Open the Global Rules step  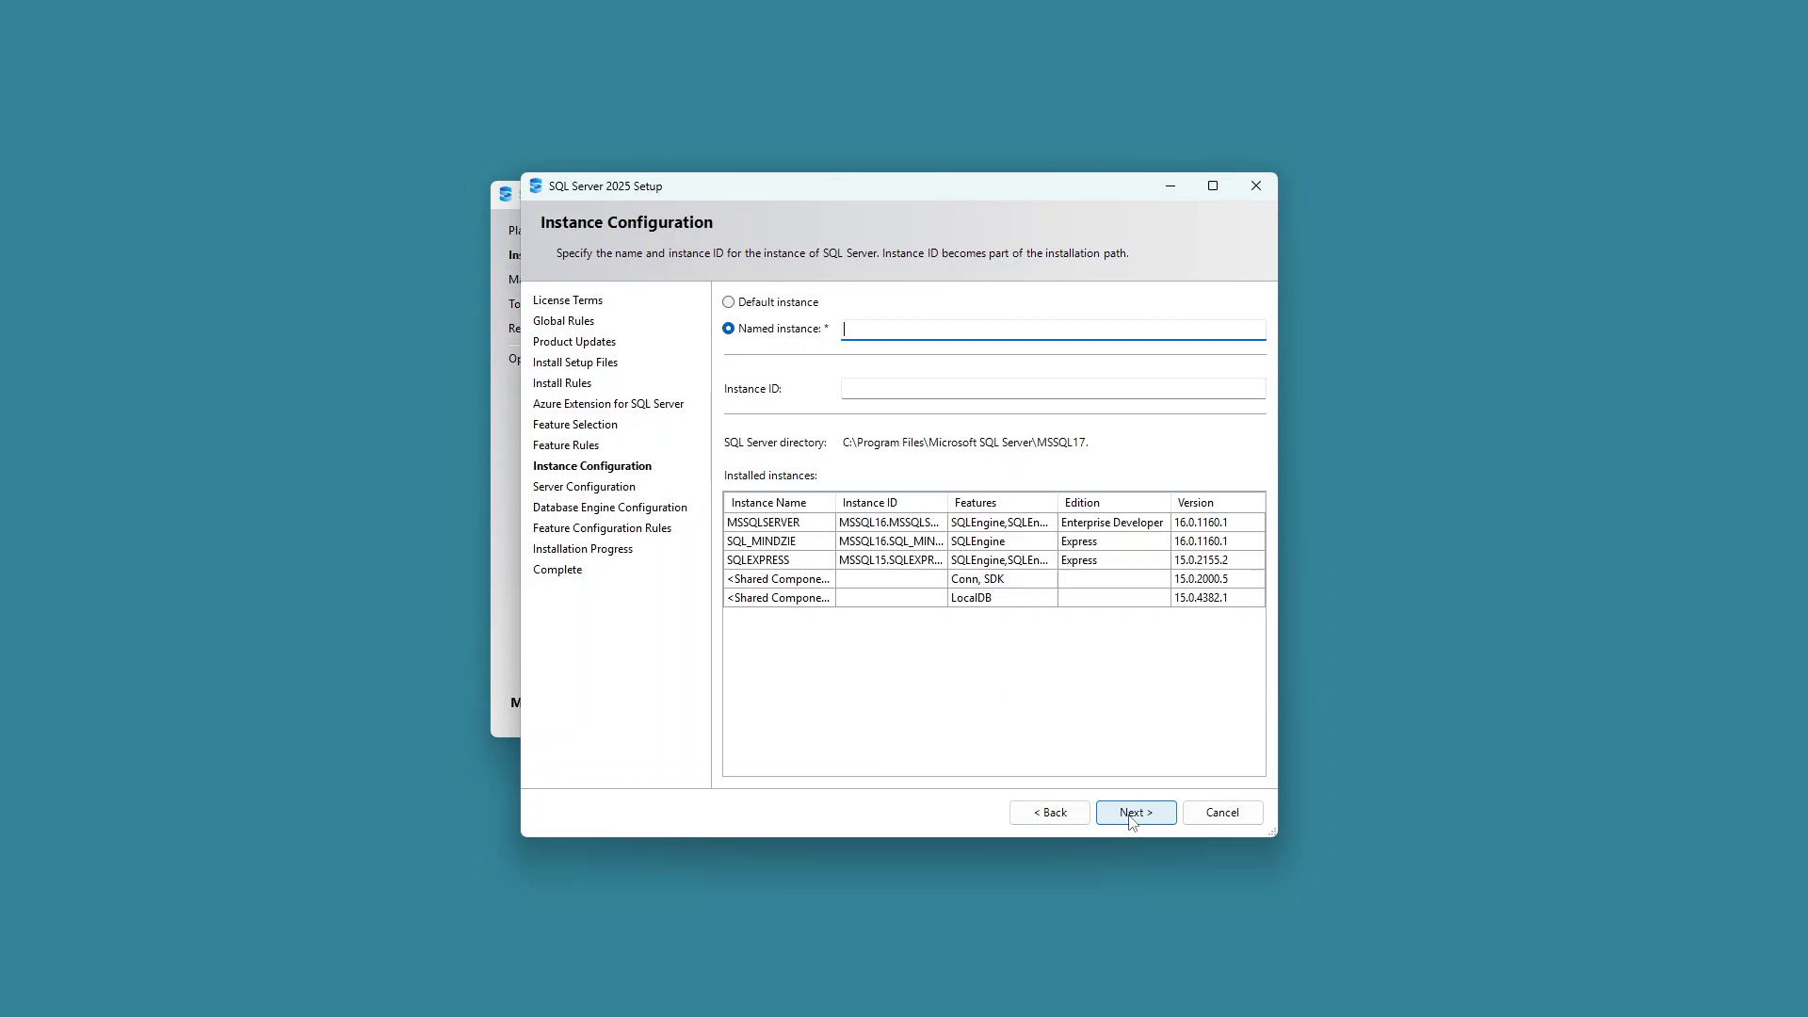(563, 321)
